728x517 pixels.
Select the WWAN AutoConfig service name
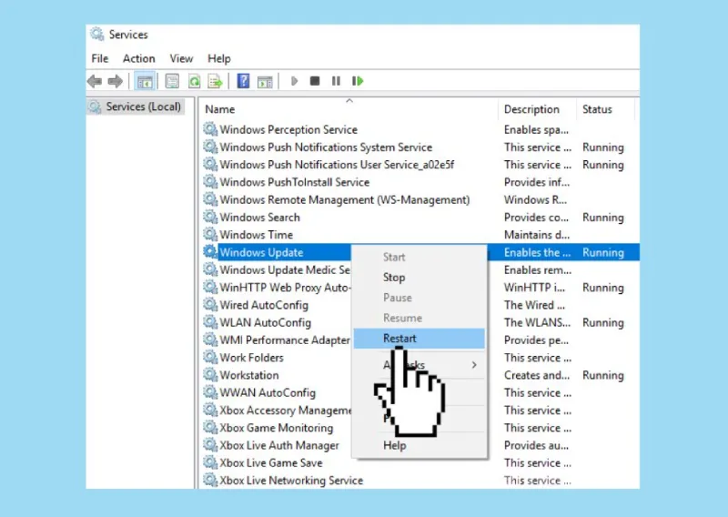click(x=268, y=393)
